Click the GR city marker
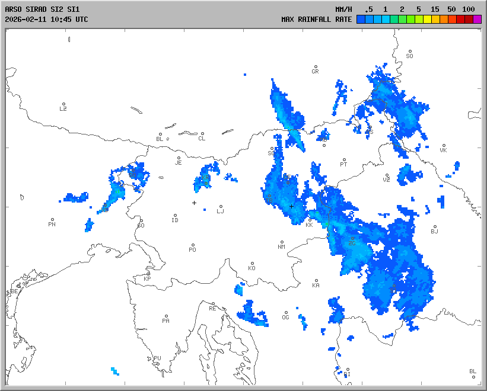This screenshot has height=391, width=487. click(x=316, y=67)
